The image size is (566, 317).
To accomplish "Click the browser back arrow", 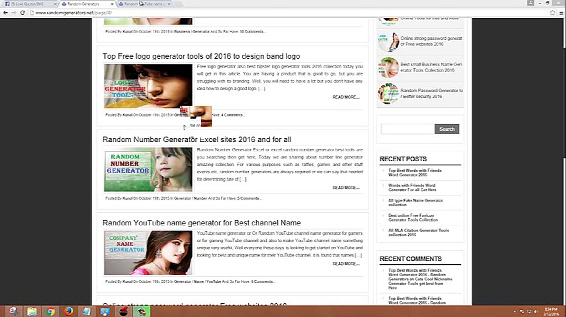I will tap(5, 13).
